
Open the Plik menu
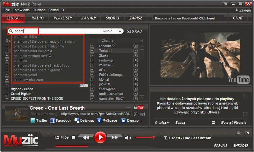click(x=7, y=10)
